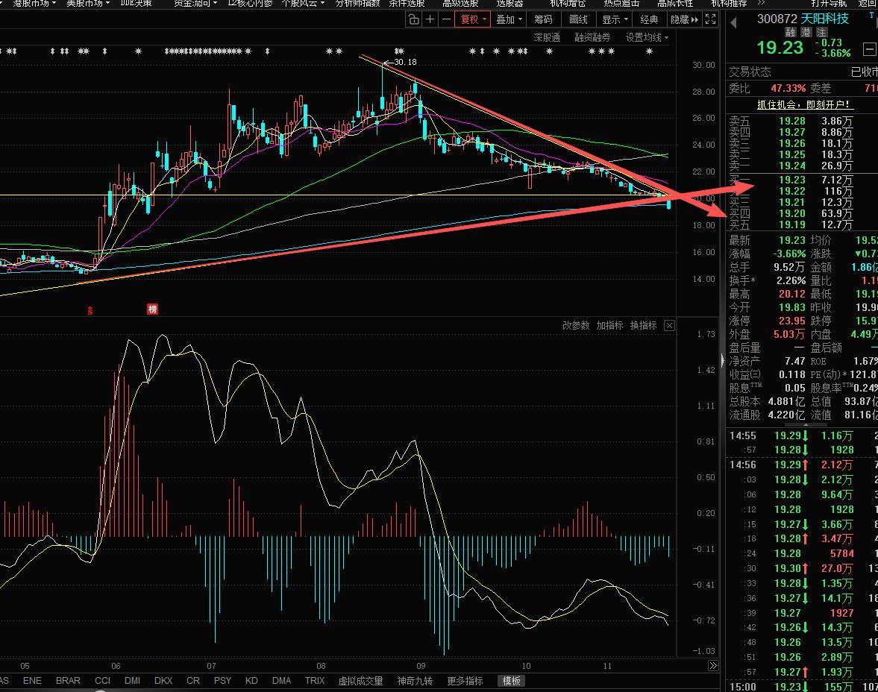Click the 融 badge under stock name

point(790,33)
